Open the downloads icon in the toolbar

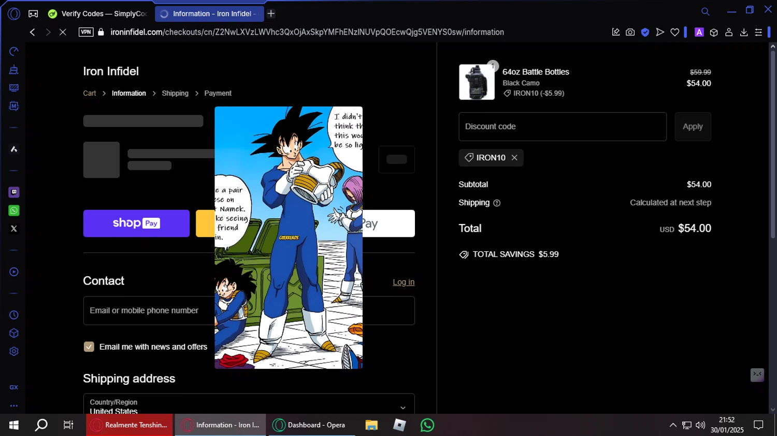744,32
